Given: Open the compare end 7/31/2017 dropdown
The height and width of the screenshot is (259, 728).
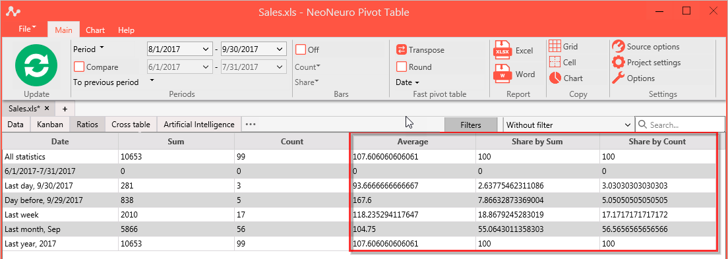Looking at the screenshot, I should (280, 67).
